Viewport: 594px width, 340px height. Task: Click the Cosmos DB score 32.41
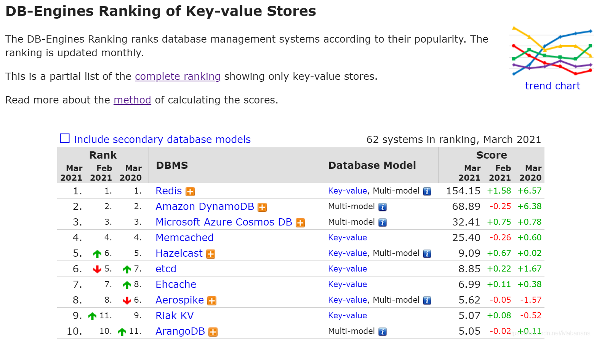click(466, 222)
